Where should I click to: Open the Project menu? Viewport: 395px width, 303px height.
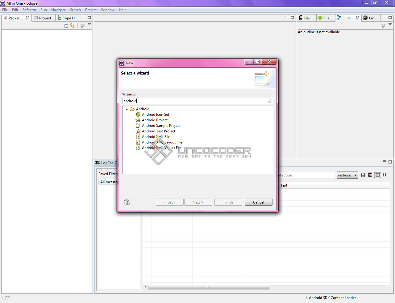pos(91,10)
